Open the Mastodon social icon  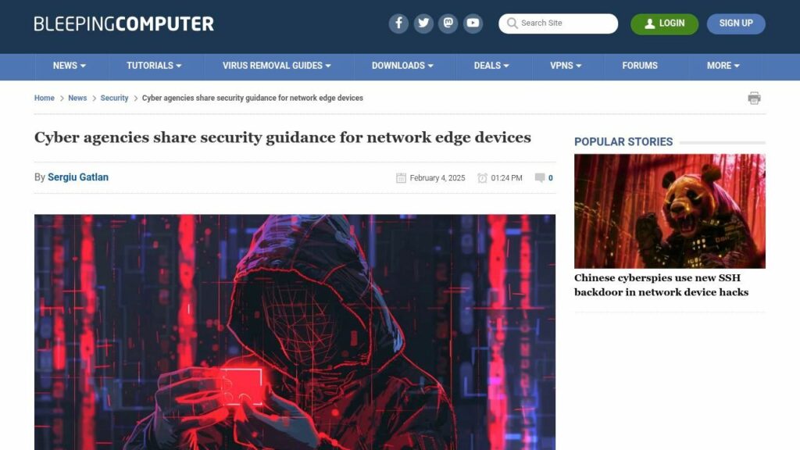[x=448, y=23]
